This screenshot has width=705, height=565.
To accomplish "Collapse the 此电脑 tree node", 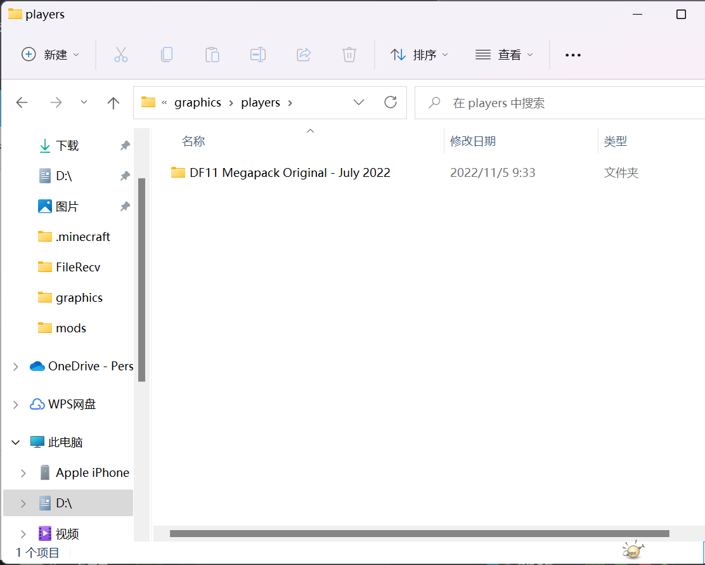I will (x=16, y=443).
